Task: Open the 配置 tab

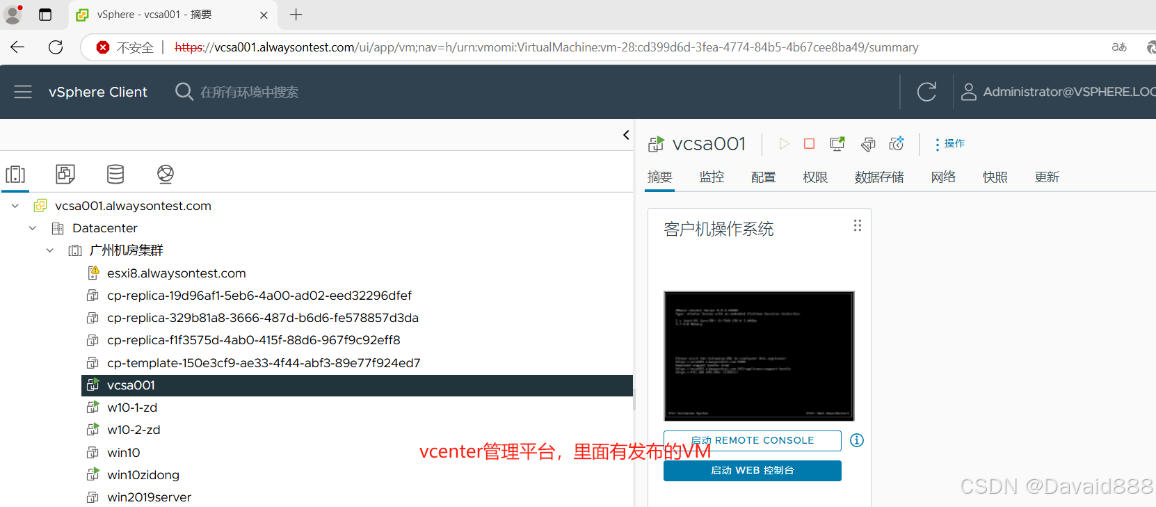Action: (763, 177)
